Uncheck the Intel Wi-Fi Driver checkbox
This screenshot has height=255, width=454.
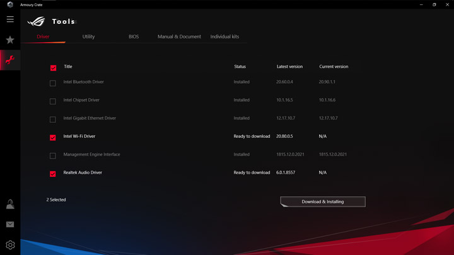53,138
